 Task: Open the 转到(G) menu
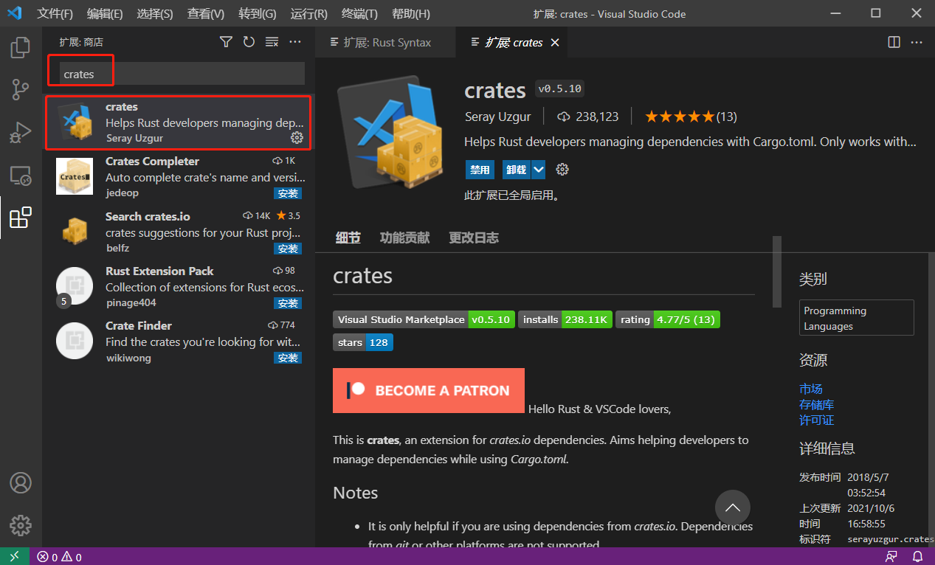pos(258,14)
